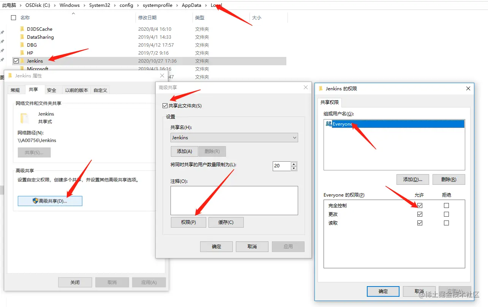Viewport: 488px width, 307px height.
Task: Switch to the 共享 tab
Action: point(33,89)
